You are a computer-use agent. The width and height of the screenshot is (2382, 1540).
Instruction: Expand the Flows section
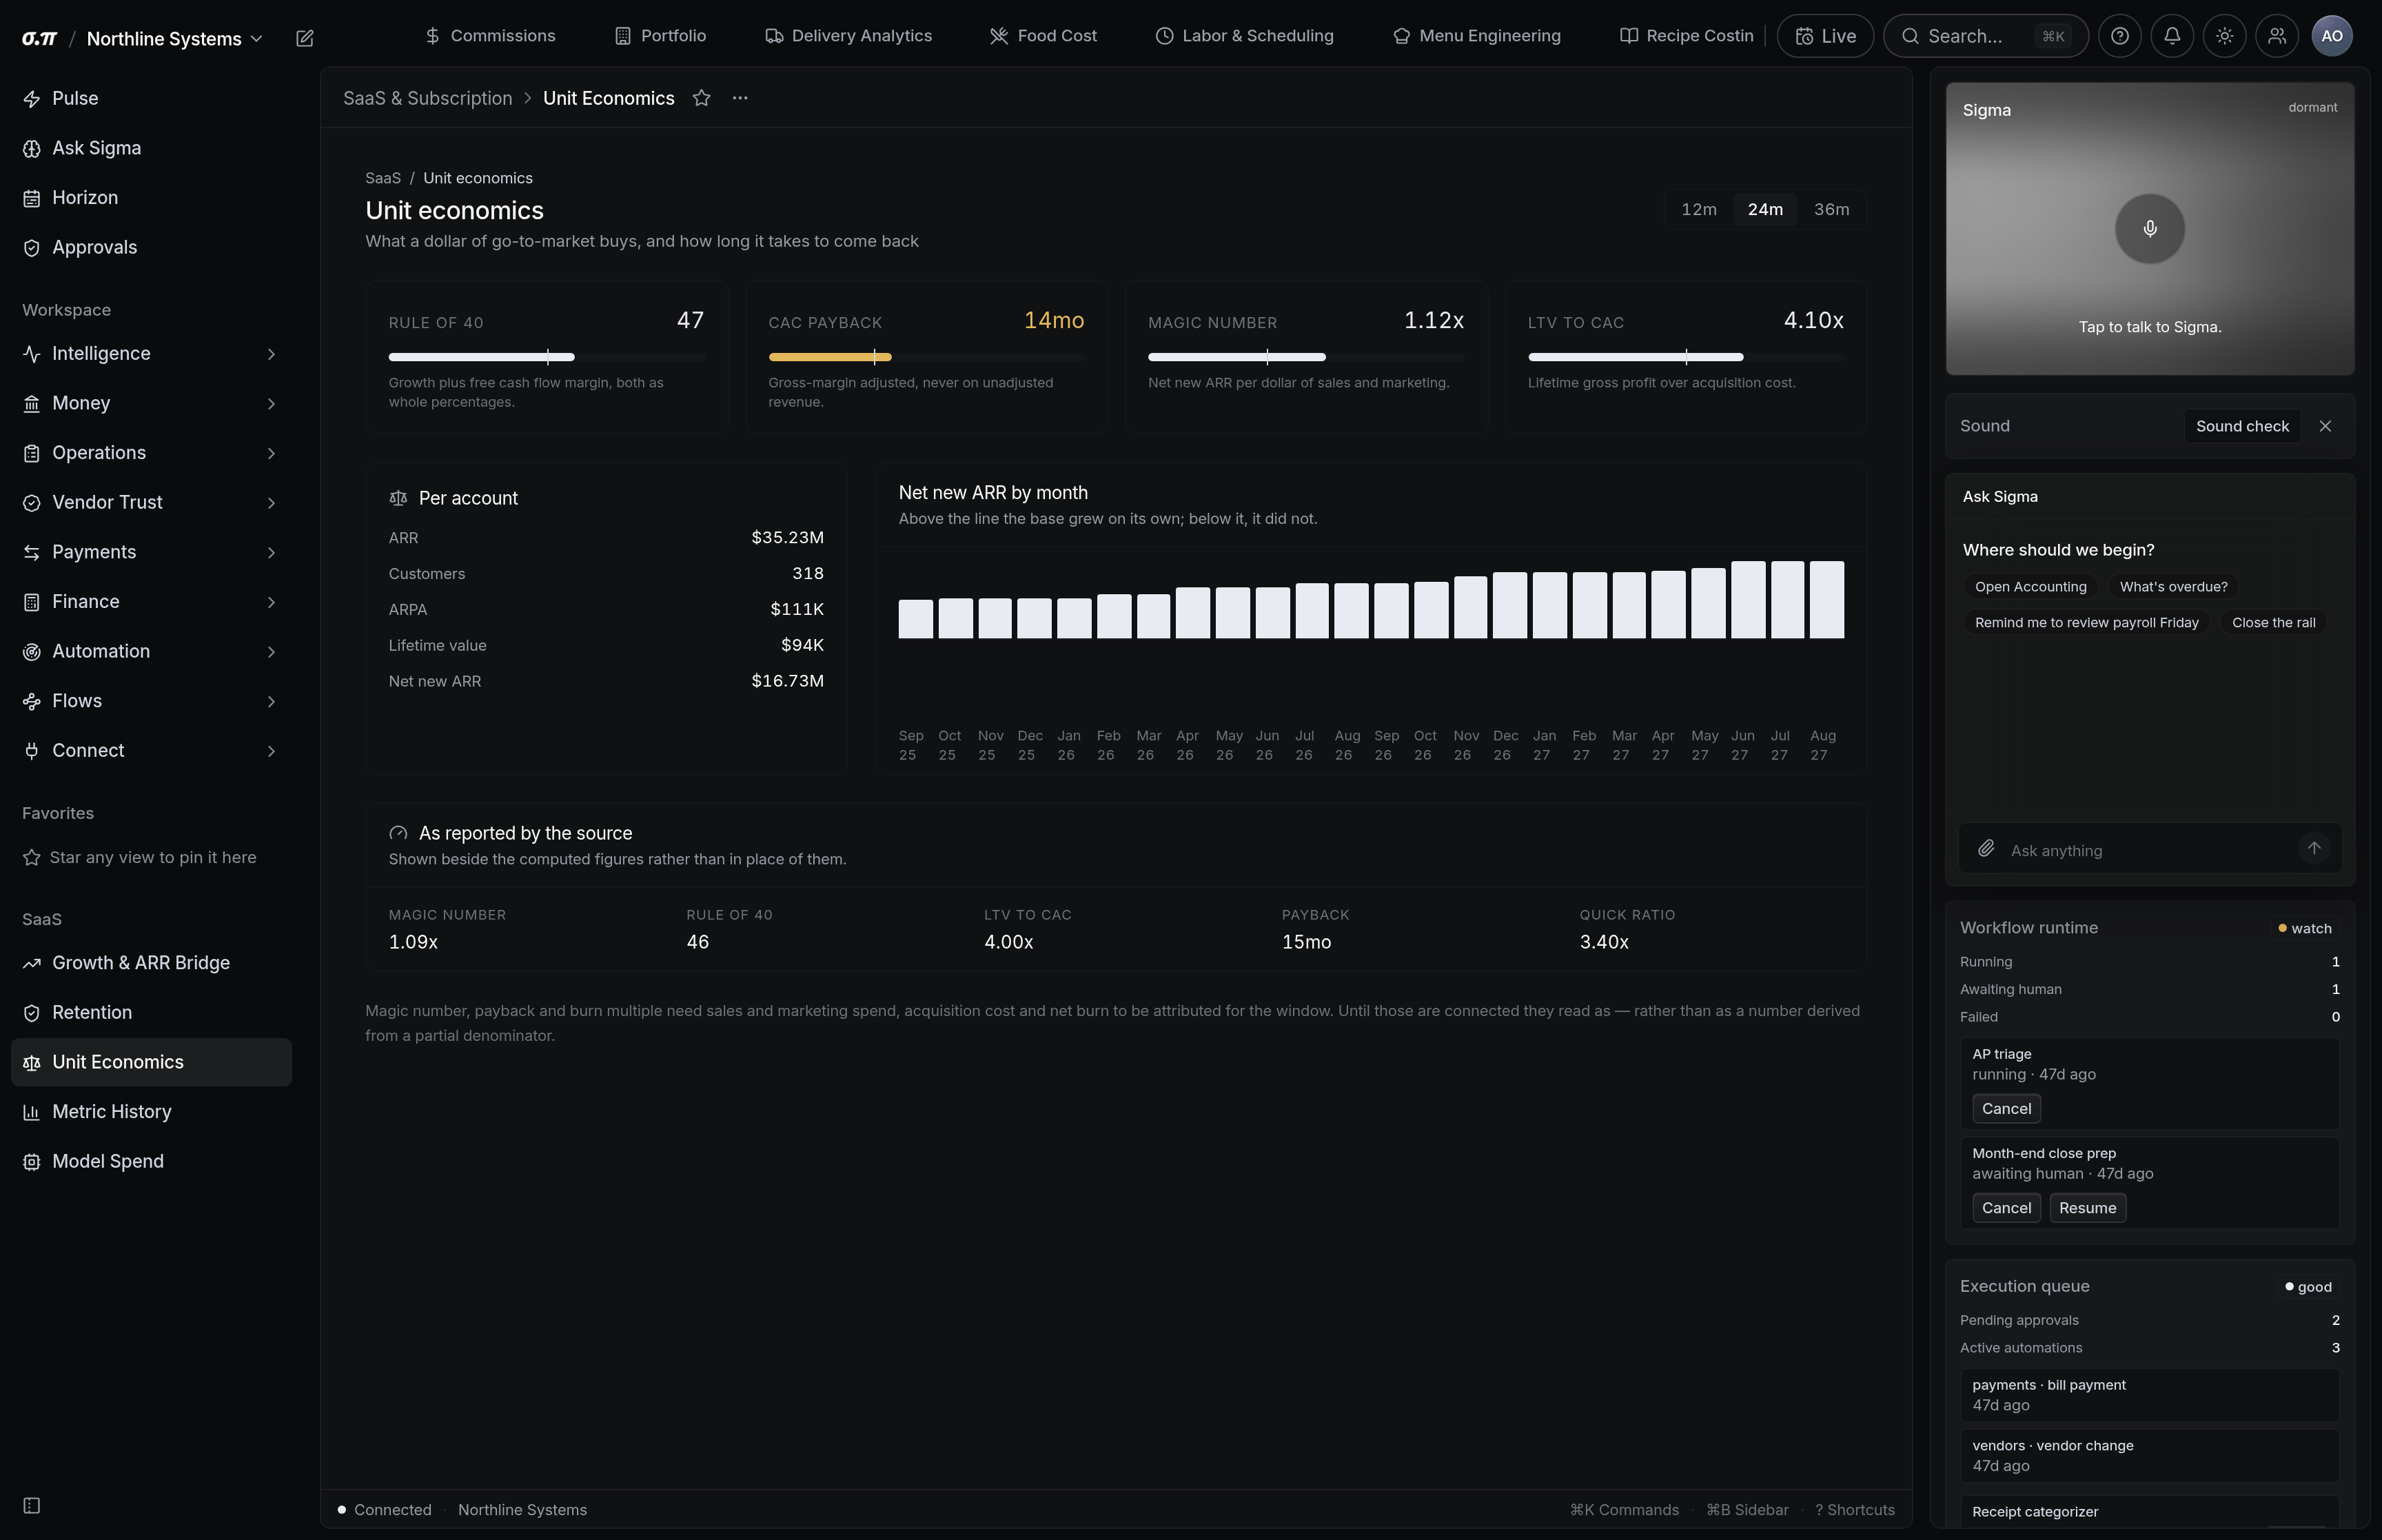pyautogui.click(x=152, y=701)
